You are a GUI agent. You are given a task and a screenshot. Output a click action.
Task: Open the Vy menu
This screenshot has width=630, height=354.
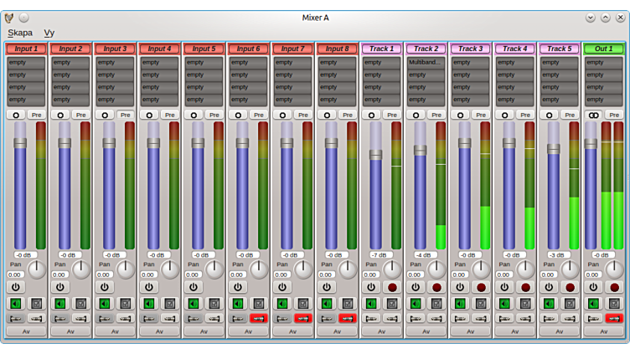point(49,33)
